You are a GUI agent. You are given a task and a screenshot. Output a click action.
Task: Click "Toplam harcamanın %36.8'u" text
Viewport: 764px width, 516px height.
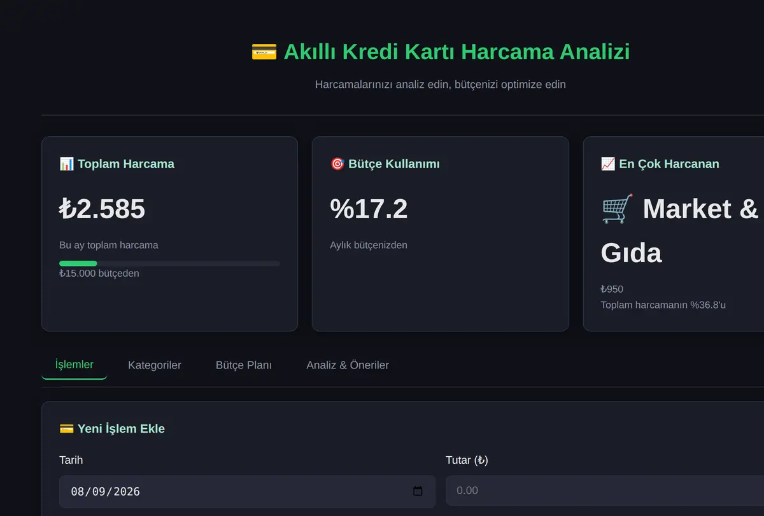click(x=663, y=305)
